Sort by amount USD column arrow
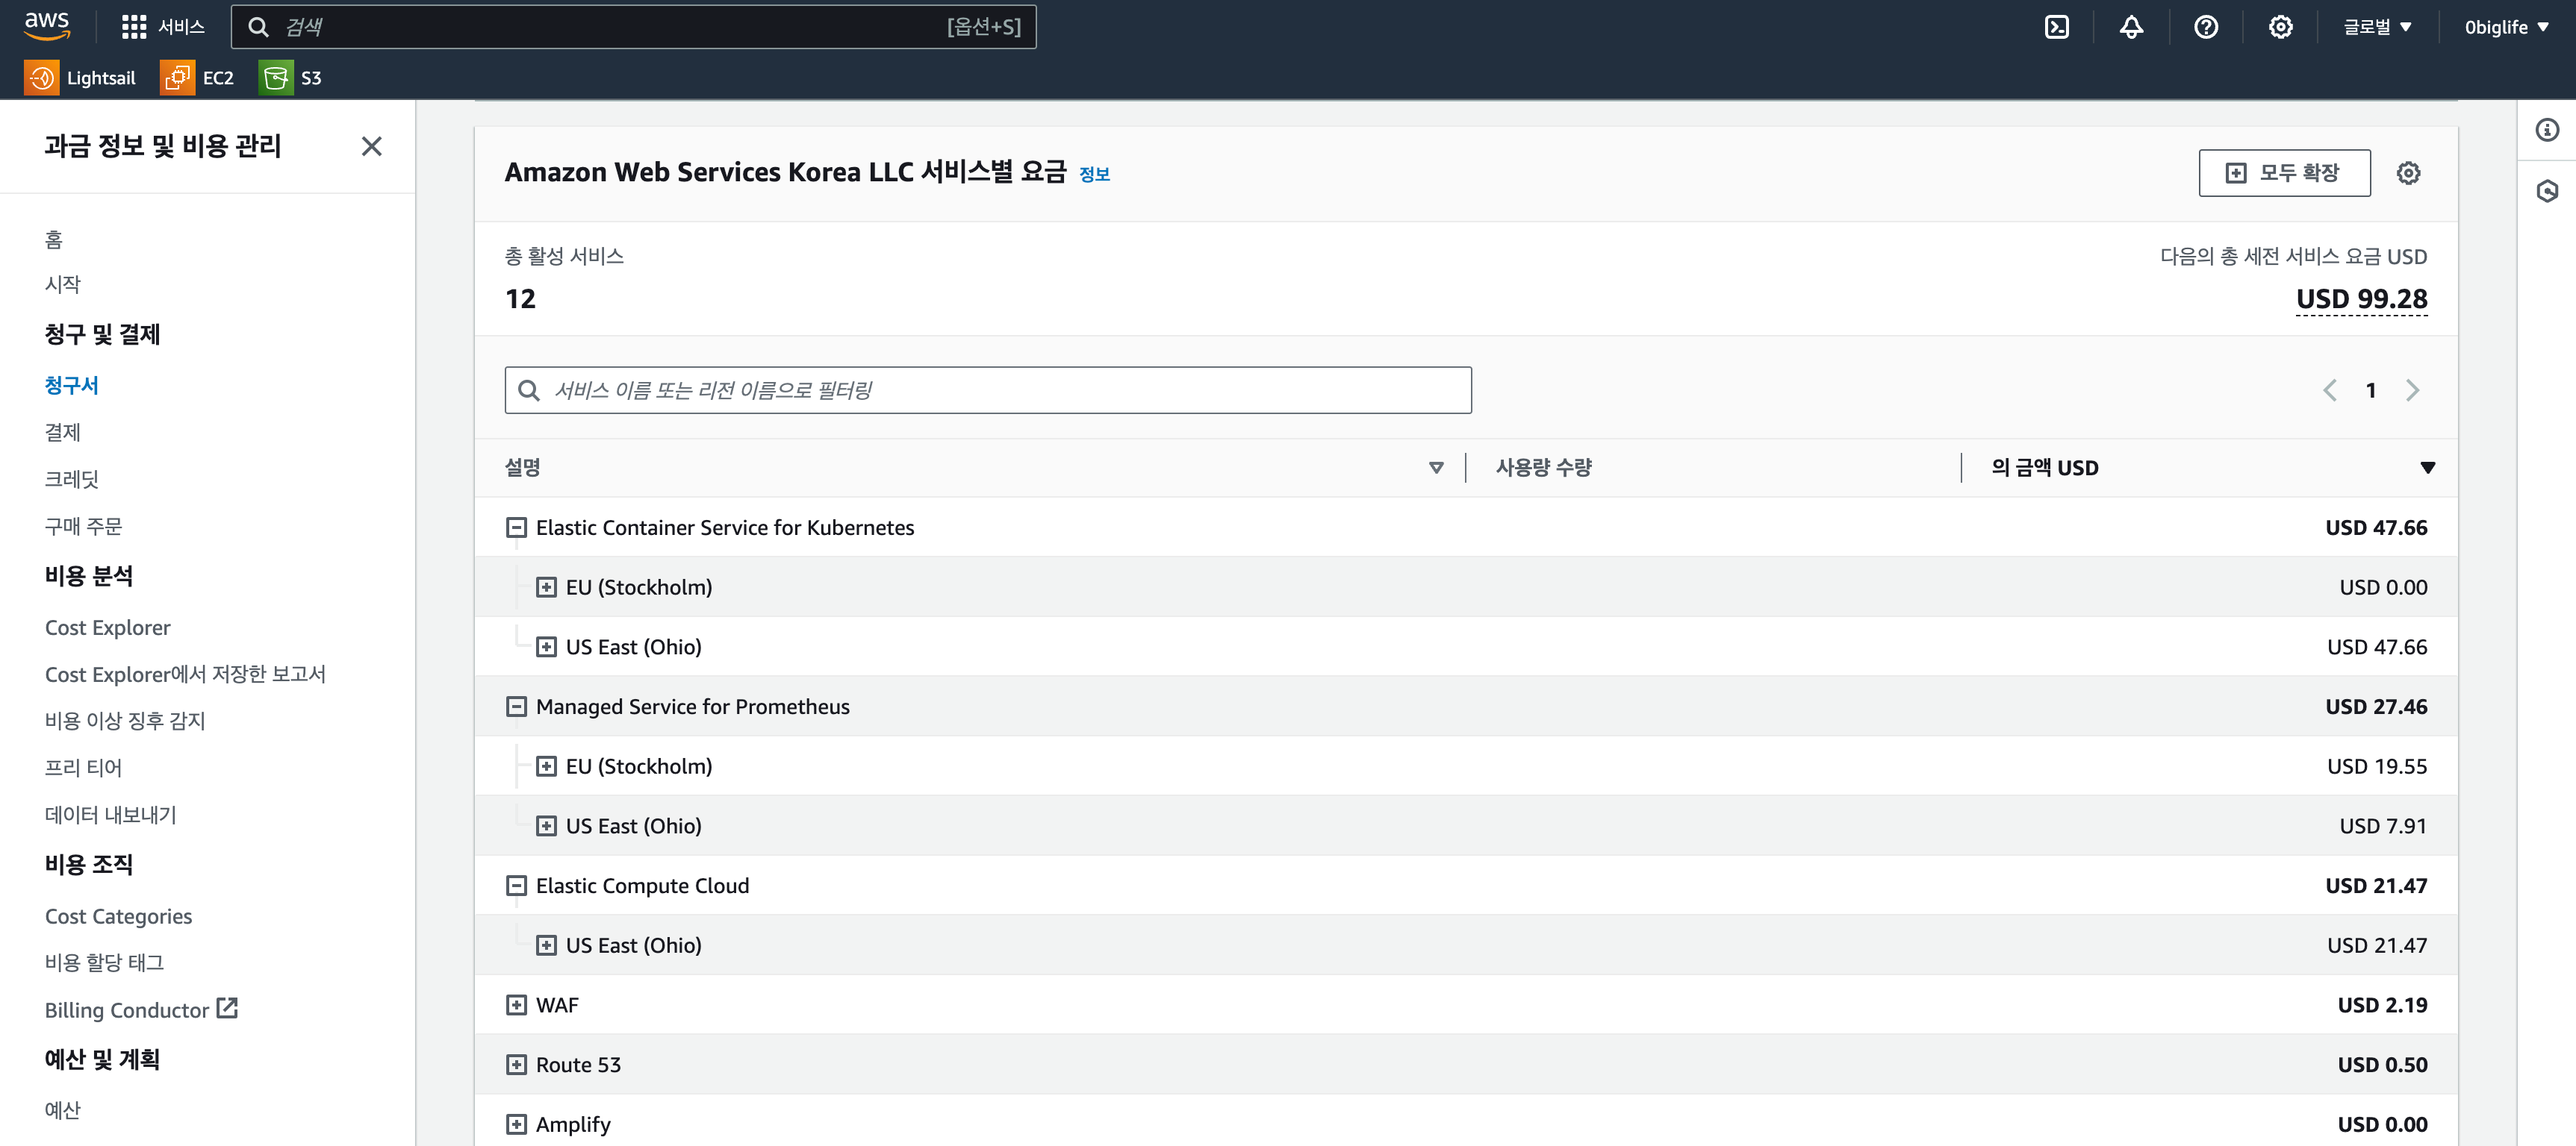Screen dimensions: 2576x1146 pos(2427,468)
